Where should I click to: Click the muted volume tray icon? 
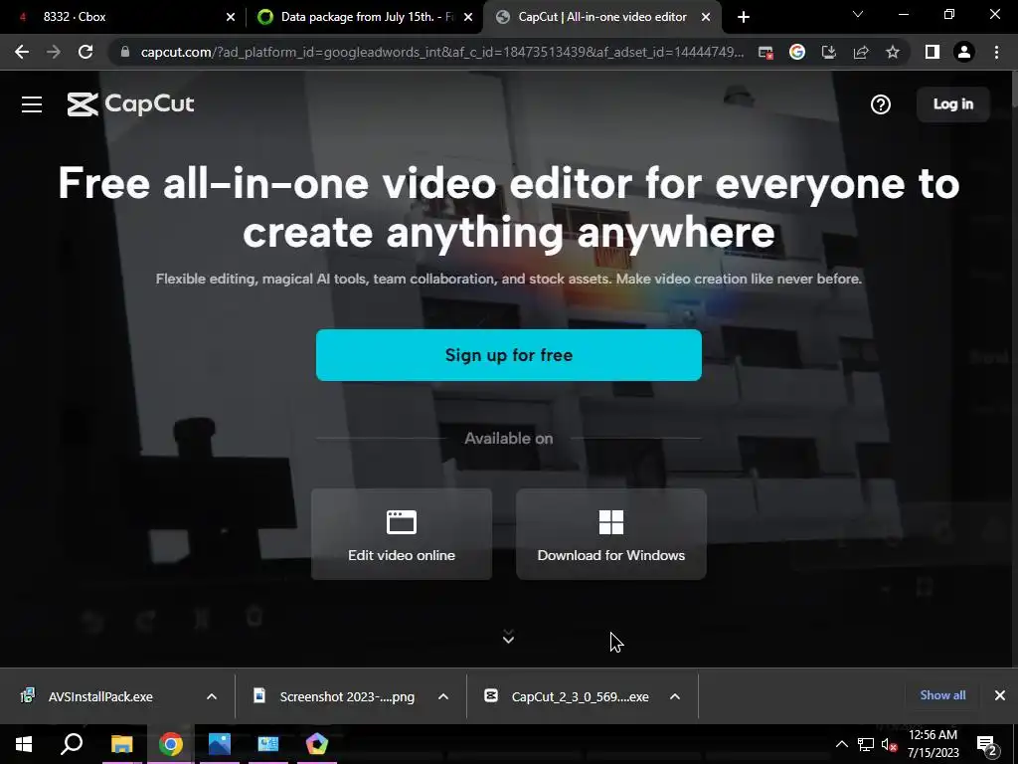click(x=890, y=744)
